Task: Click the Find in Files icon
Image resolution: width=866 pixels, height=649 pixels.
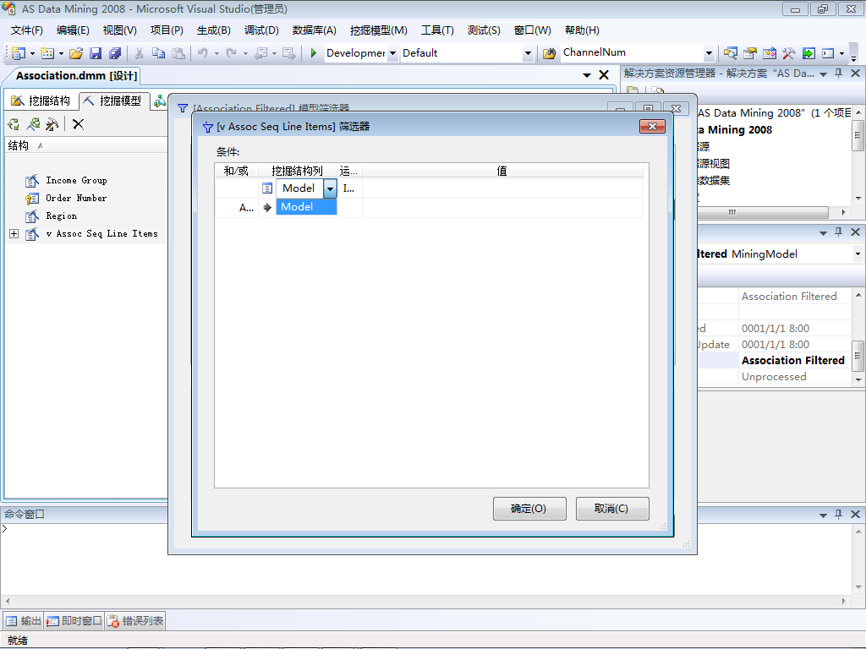Action: click(550, 53)
